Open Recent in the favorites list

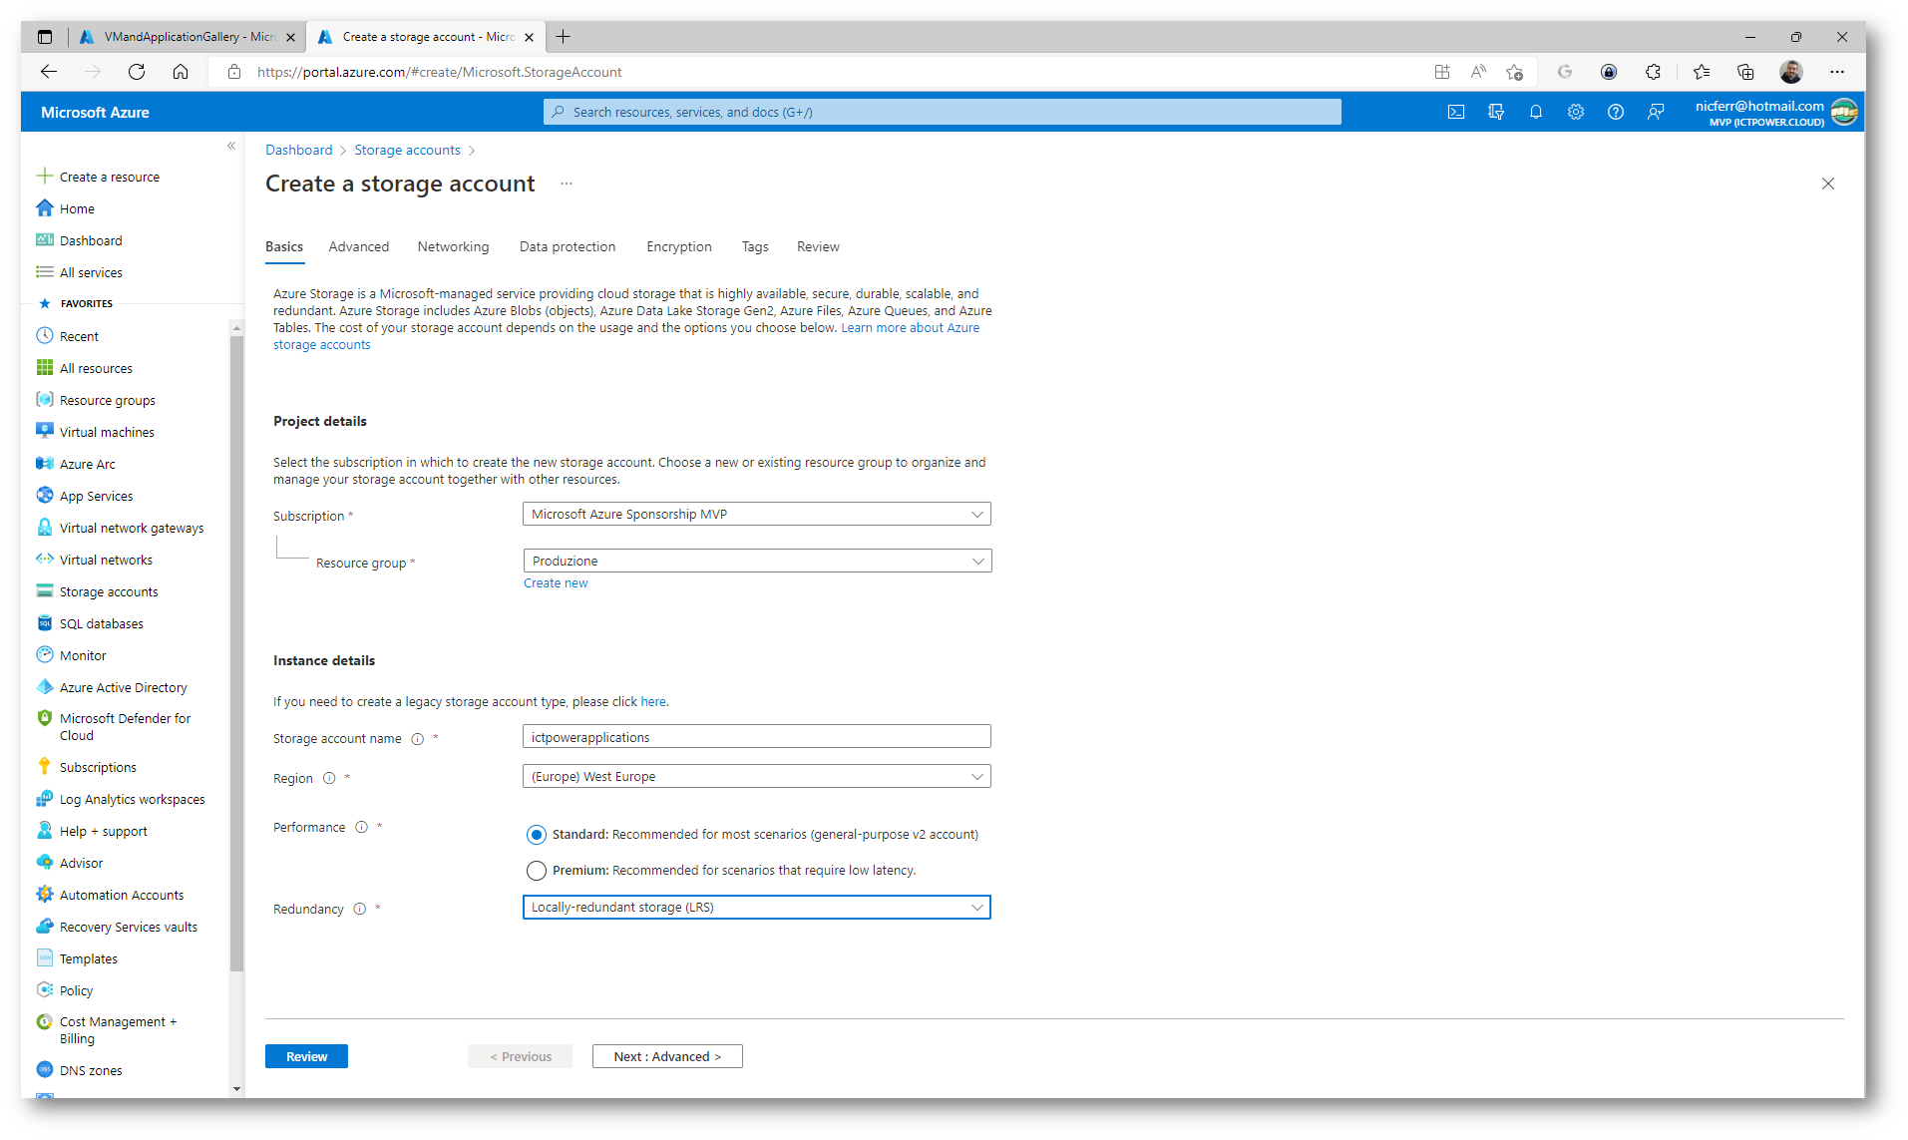point(79,336)
